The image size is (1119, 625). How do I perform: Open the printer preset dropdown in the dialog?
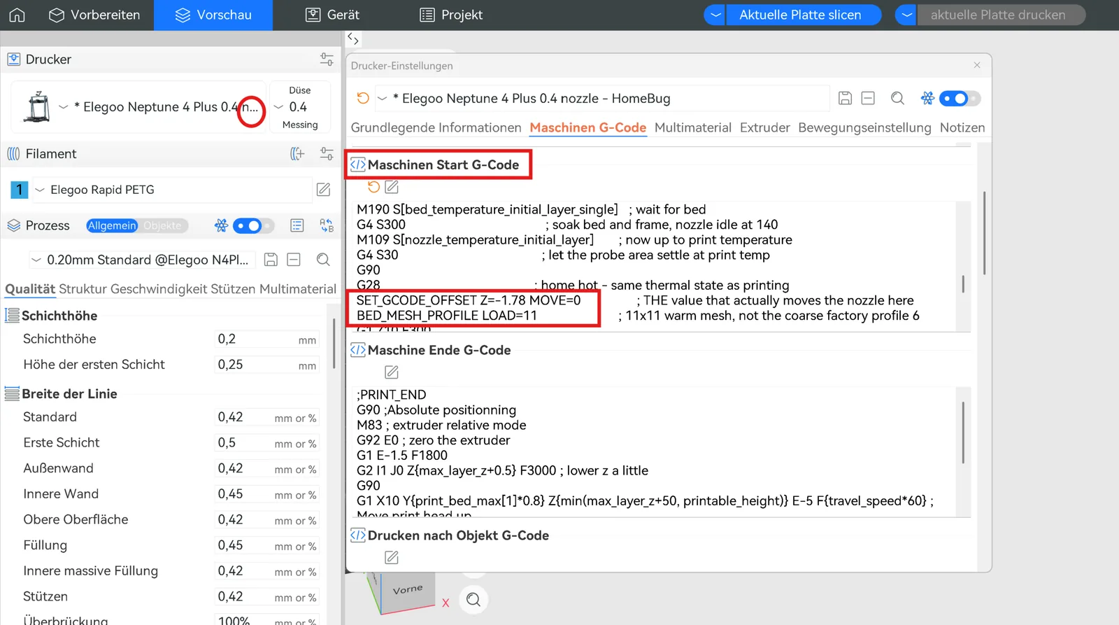click(601, 99)
